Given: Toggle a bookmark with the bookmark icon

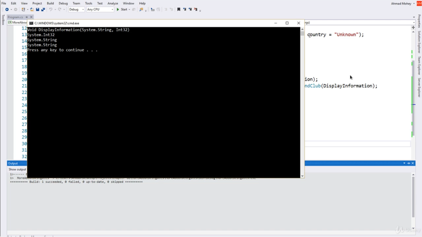Looking at the screenshot, I should 179,9.
